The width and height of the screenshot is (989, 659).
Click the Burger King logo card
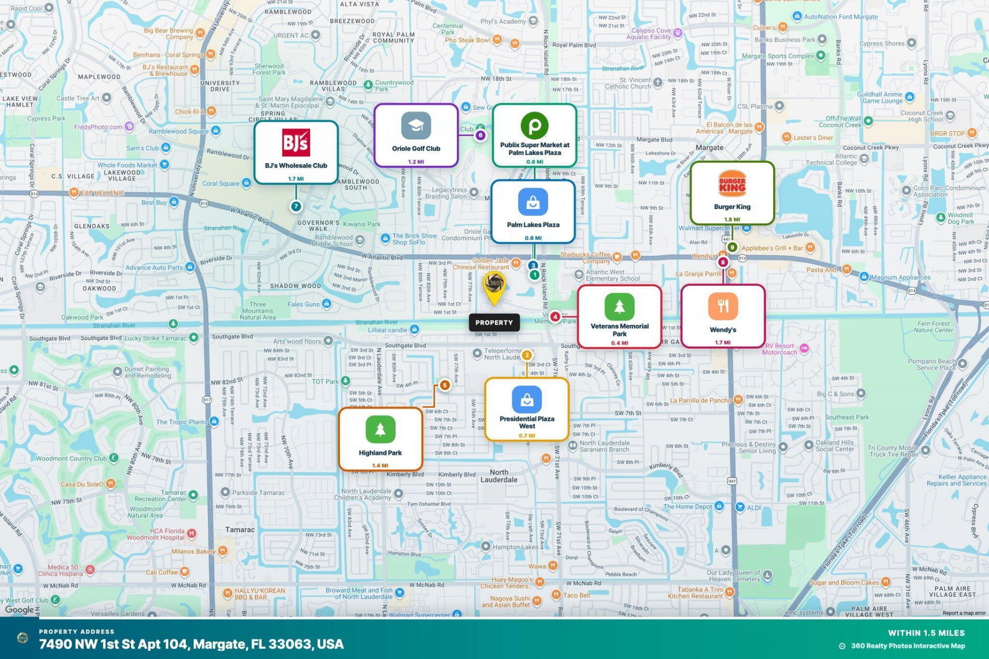point(732,193)
